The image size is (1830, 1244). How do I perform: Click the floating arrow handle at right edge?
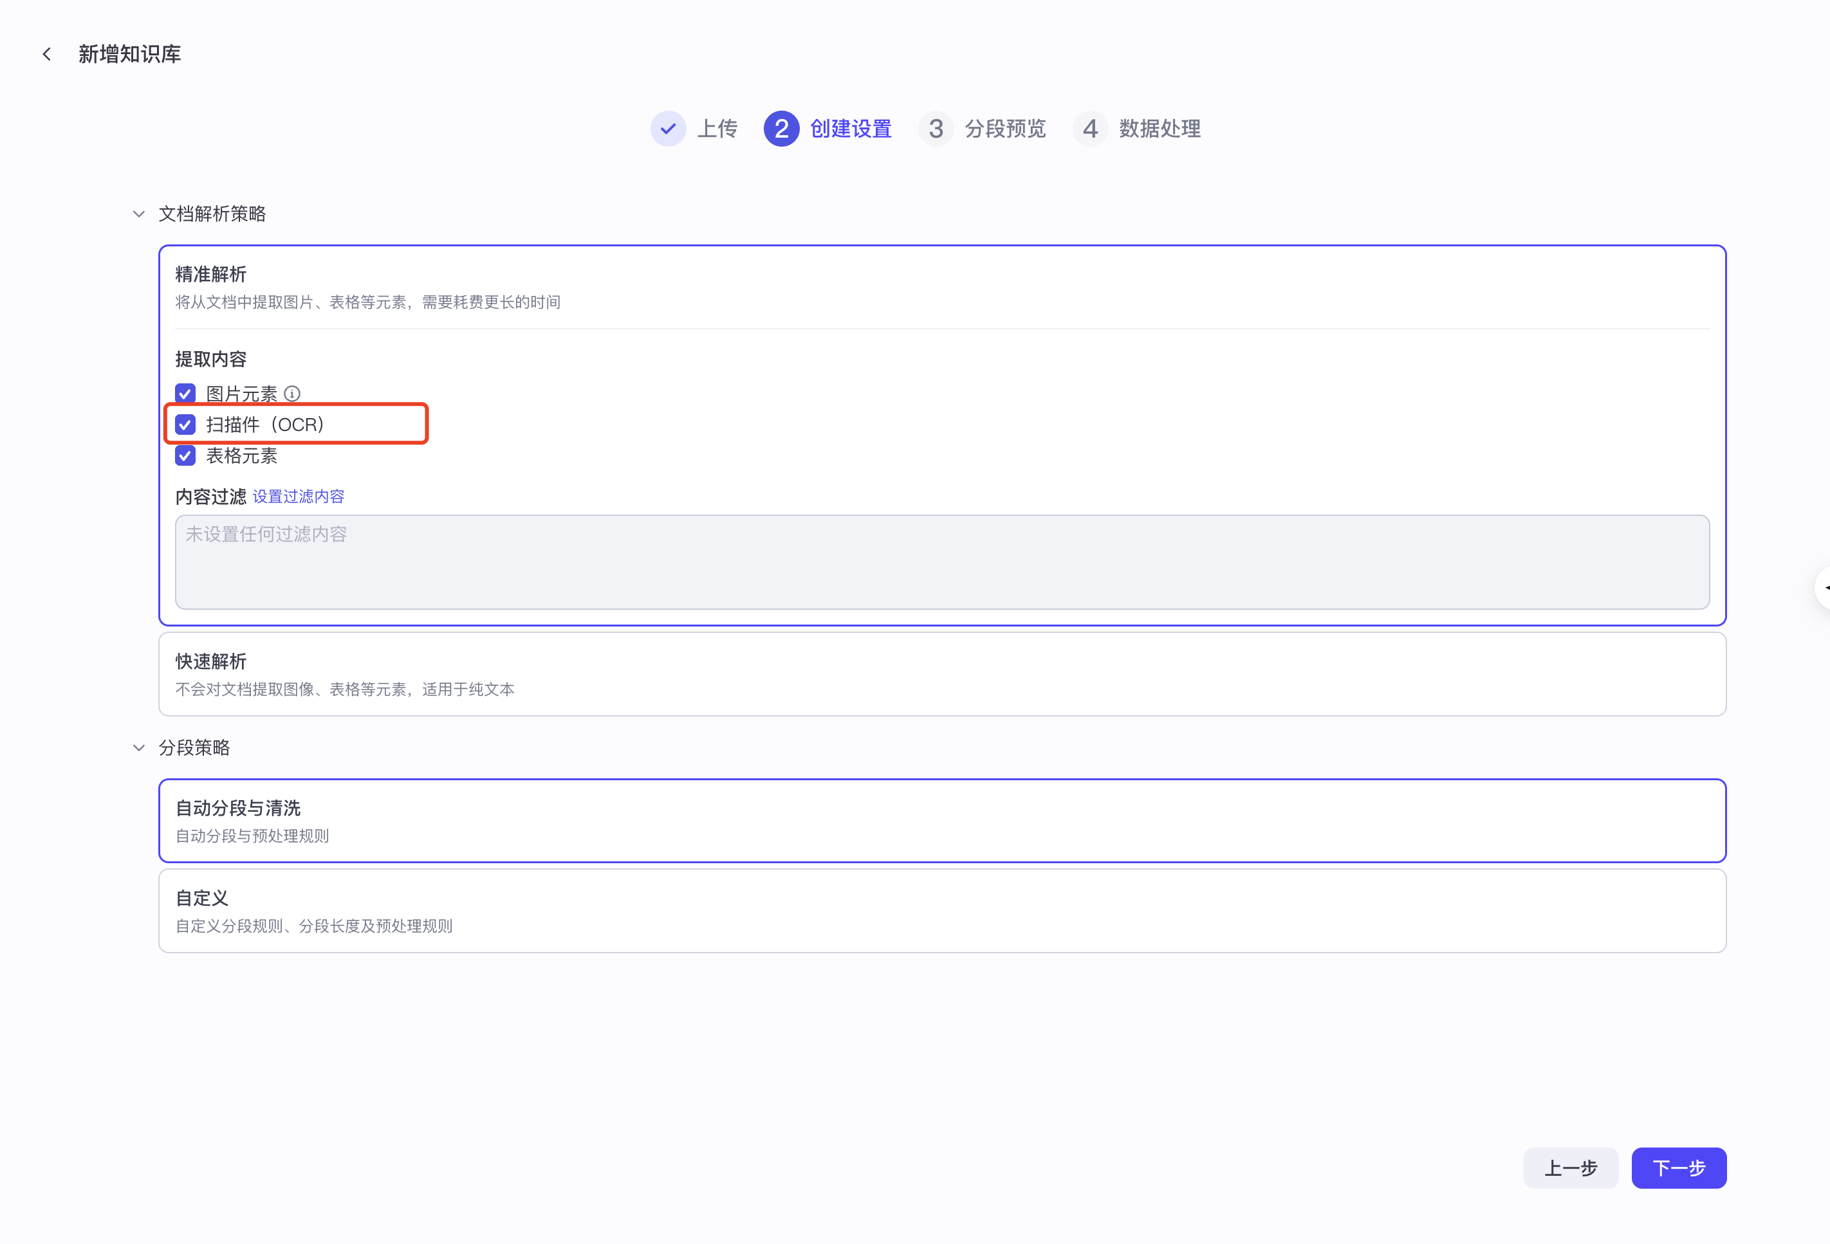[1824, 587]
